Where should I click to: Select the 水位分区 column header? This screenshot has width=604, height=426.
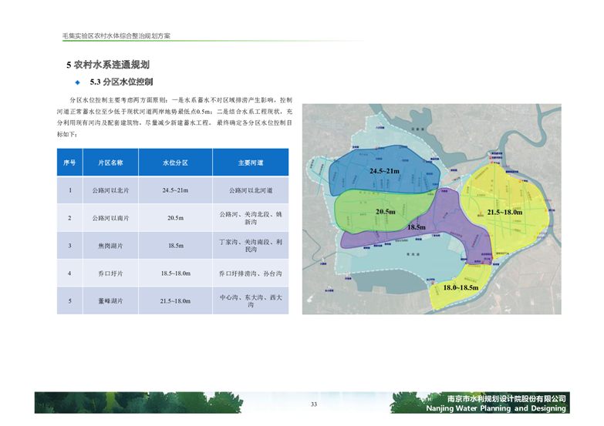point(175,163)
